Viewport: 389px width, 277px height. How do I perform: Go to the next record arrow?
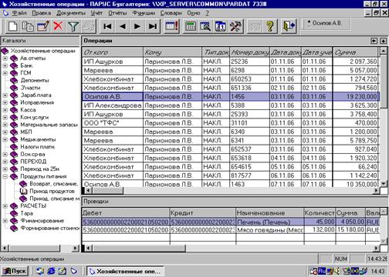pyautogui.click(x=137, y=26)
